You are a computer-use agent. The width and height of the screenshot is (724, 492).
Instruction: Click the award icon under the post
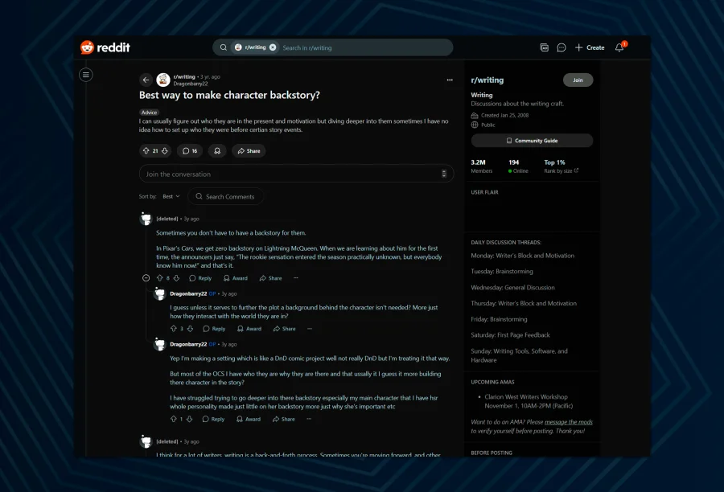pos(217,150)
